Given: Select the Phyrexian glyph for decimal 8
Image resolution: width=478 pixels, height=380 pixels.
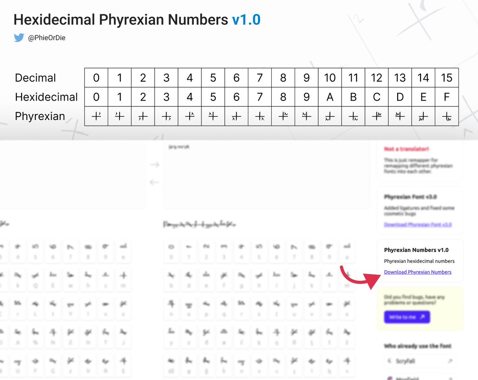Looking at the screenshot, I should point(283,116).
